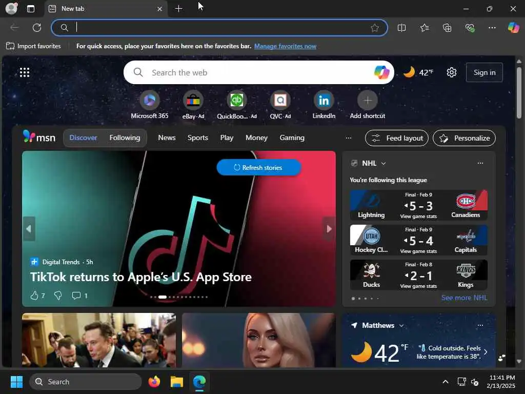Open the Gaming feed tab
The width and height of the screenshot is (525, 394).
point(292,137)
